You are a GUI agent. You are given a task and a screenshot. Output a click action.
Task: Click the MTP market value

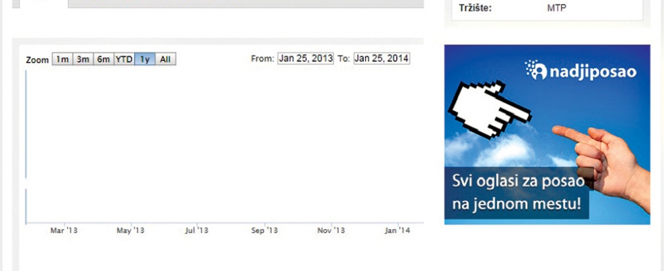[x=556, y=9]
